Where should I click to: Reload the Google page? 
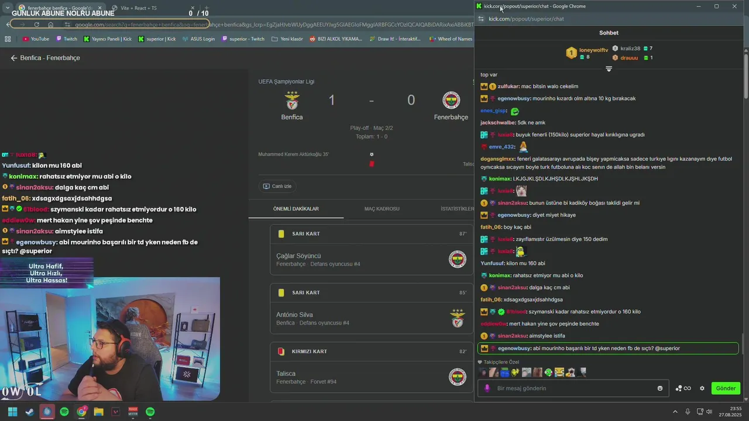(x=36, y=25)
